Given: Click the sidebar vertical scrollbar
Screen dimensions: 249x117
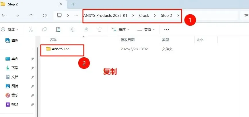Looking at the screenshot, I should (38, 82).
